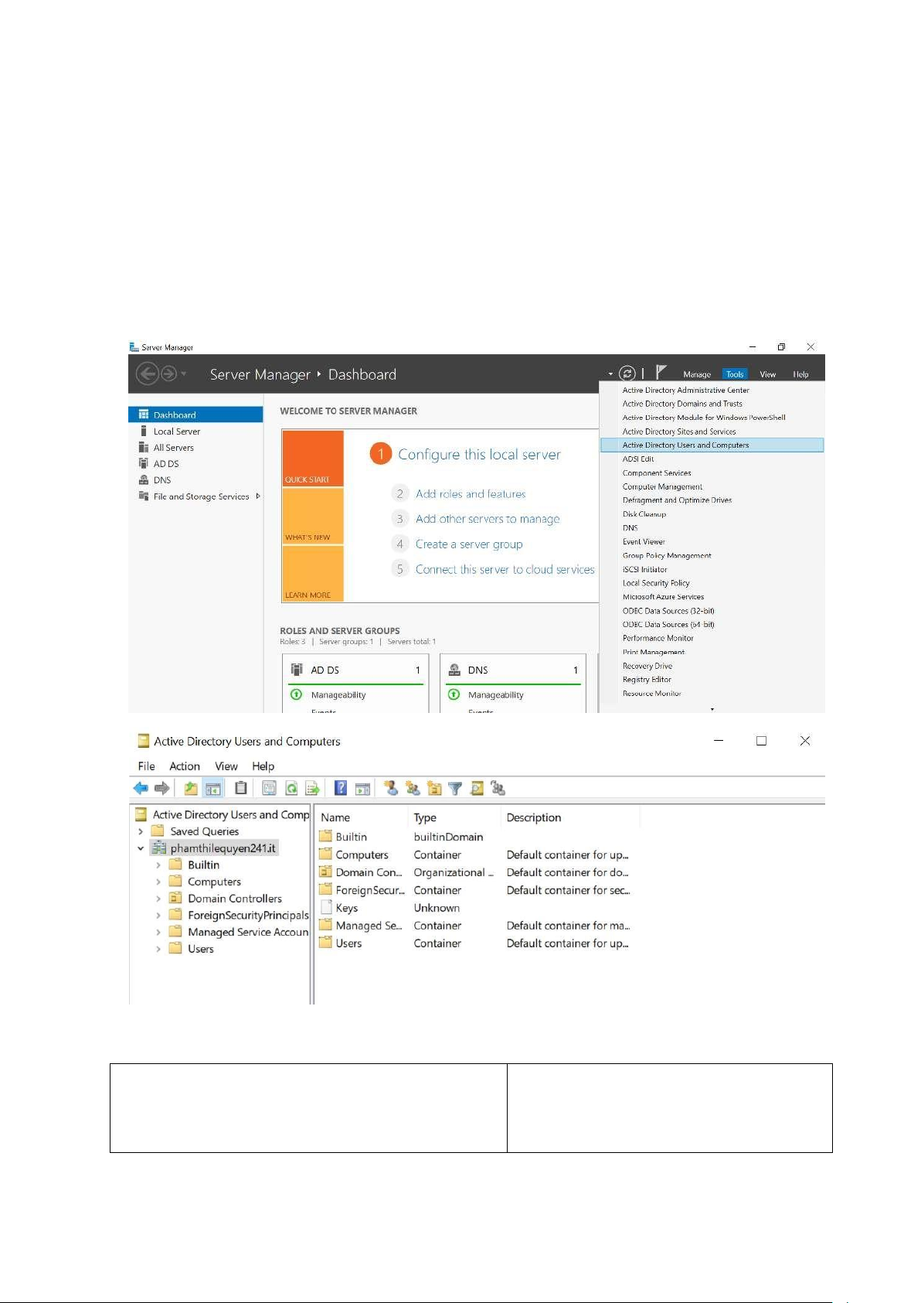Select the Dashboard item in sidebar
The width and height of the screenshot is (921, 1303).
(195, 414)
